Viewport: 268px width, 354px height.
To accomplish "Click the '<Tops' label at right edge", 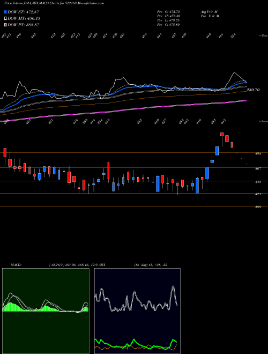I will click(x=263, y=36).
